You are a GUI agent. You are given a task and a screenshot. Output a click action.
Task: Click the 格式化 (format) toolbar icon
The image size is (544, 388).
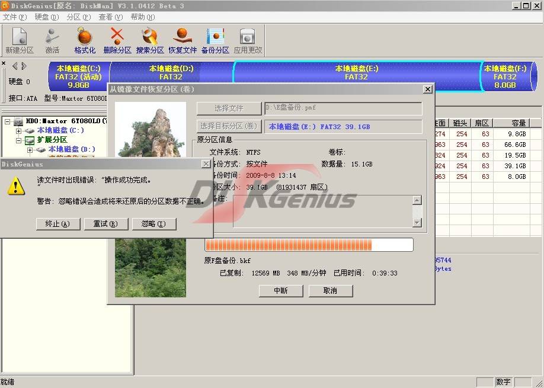coord(85,40)
